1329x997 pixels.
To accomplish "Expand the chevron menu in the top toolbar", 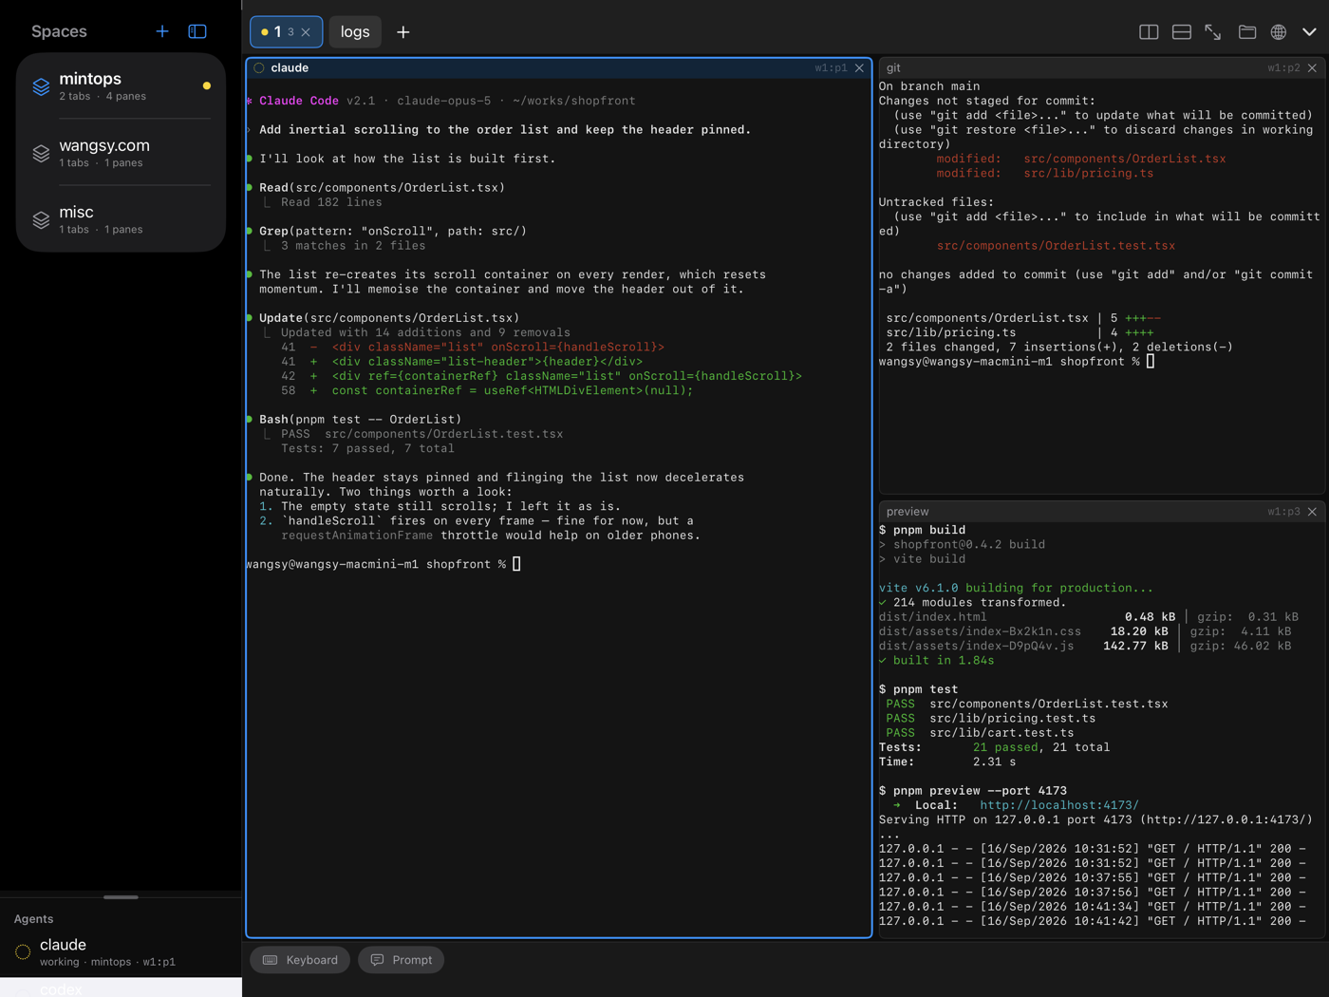I will (x=1310, y=32).
